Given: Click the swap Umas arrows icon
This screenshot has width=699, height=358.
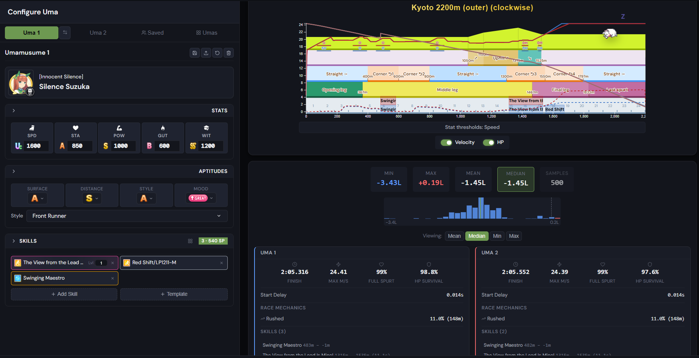Looking at the screenshot, I should tap(65, 33).
